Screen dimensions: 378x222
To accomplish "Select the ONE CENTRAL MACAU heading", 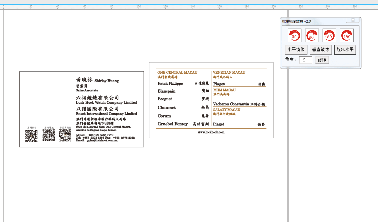I will 177,73.
